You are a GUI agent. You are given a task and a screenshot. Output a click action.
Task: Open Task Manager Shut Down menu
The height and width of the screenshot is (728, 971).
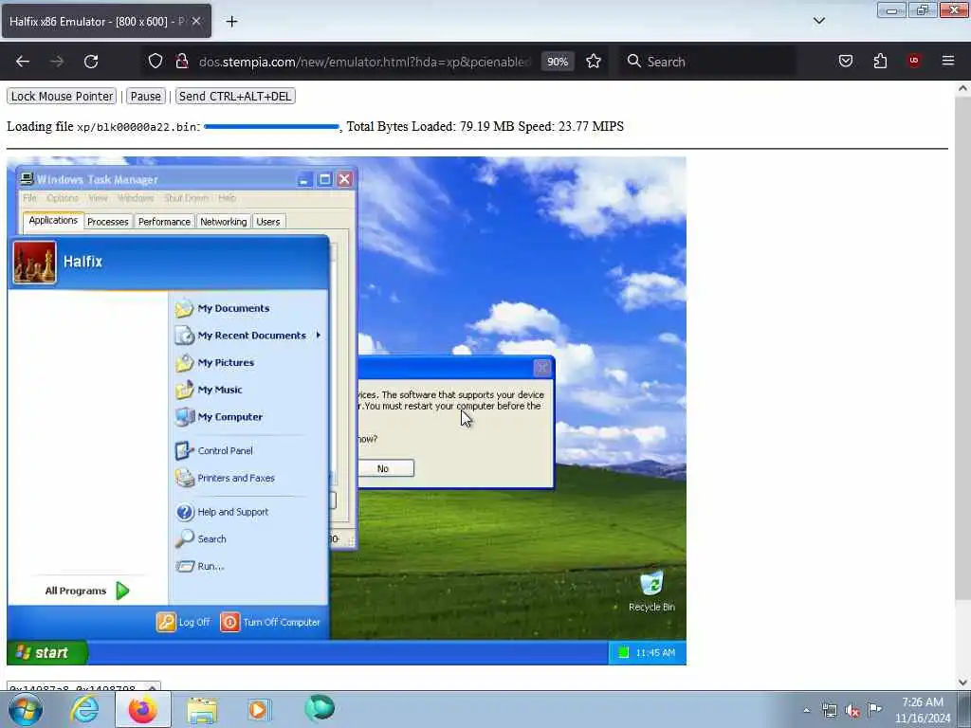tap(187, 198)
